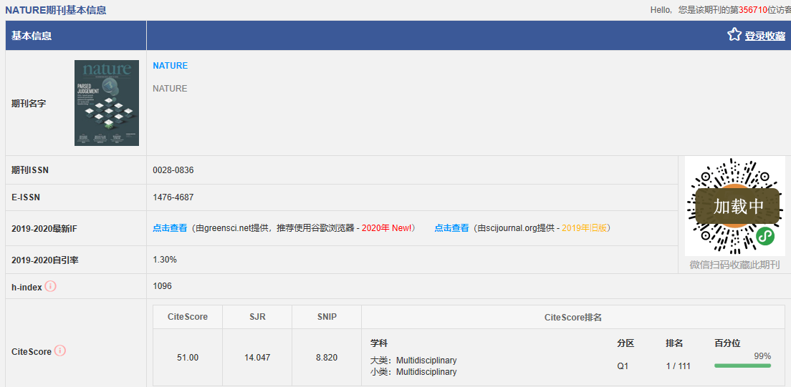Select the CiteScore value 51.00
The width and height of the screenshot is (791, 387).
[x=188, y=357]
